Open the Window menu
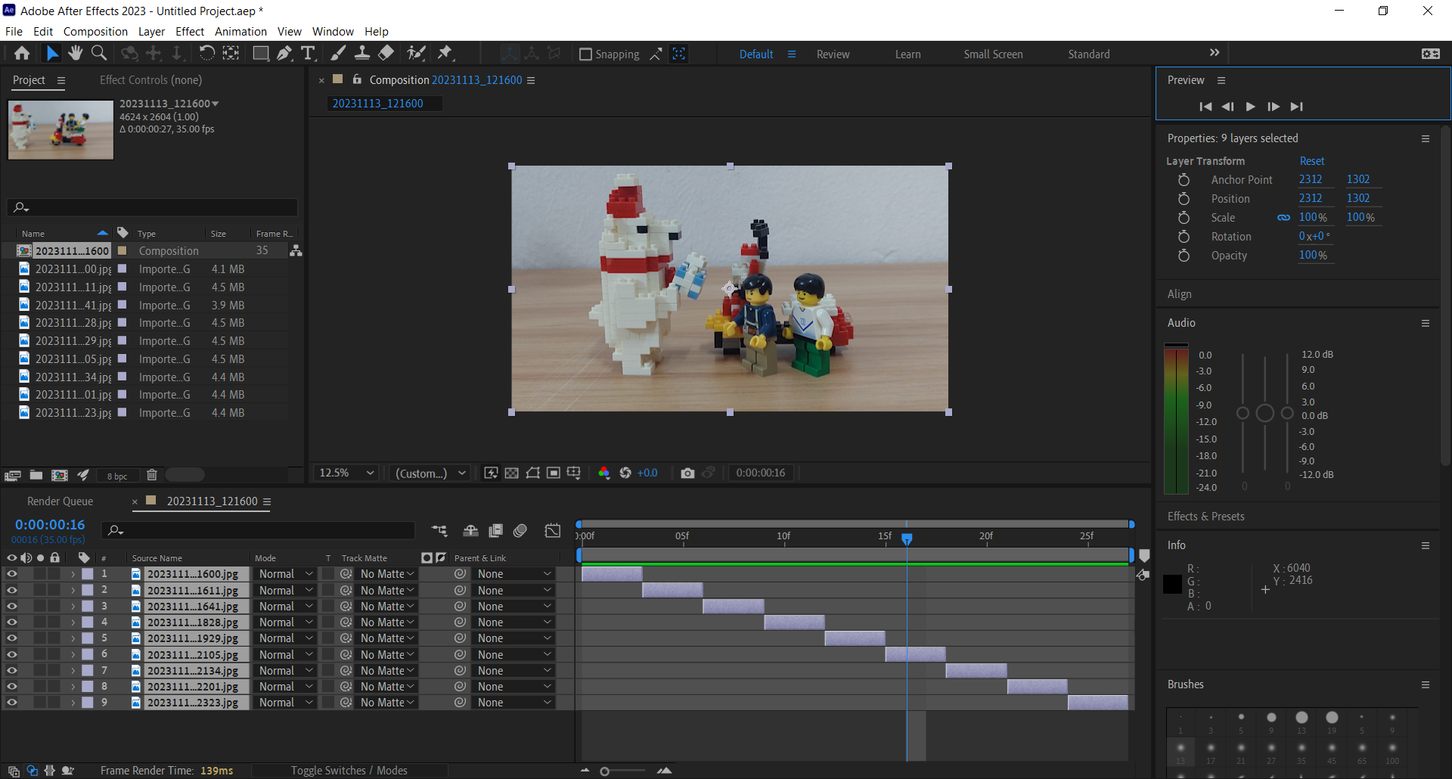1452x779 pixels. tap(333, 32)
